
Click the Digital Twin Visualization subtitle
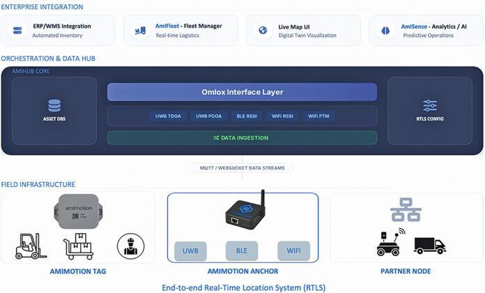pyautogui.click(x=307, y=36)
